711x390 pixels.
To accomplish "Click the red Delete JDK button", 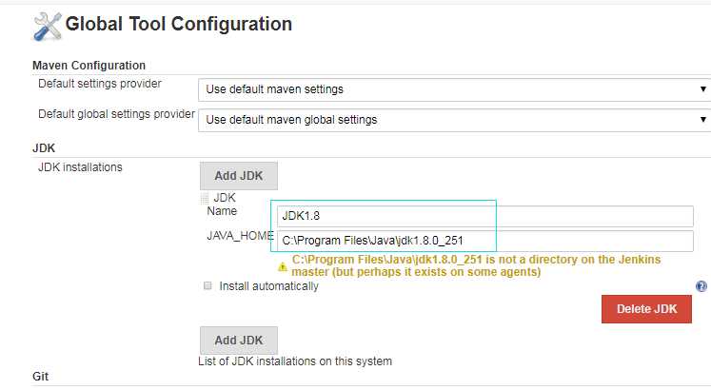I will [x=646, y=309].
